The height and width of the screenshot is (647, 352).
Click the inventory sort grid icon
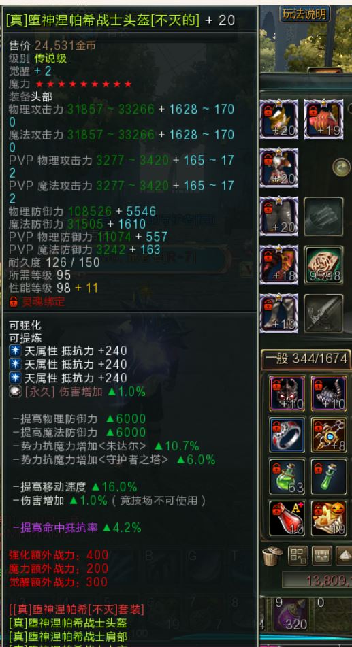pyautogui.click(x=298, y=556)
